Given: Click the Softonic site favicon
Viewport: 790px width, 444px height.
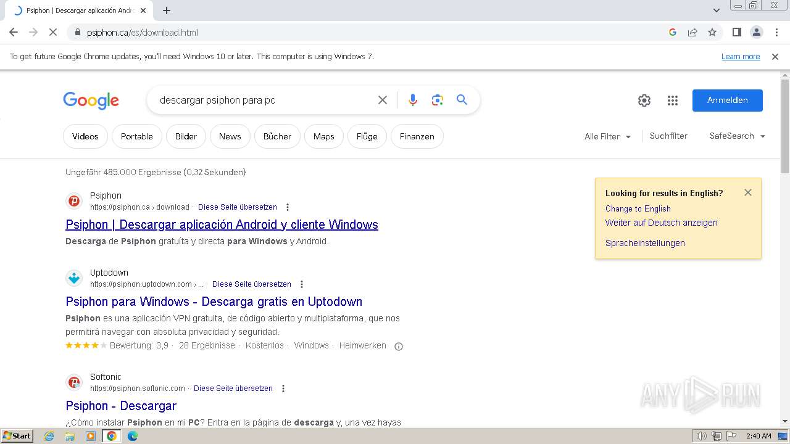Looking at the screenshot, I should pyautogui.click(x=74, y=382).
